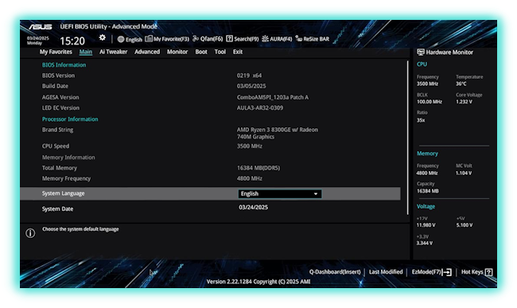Click the Core Voltage reading 1.232 V
This screenshot has width=517, height=308.
tap(464, 102)
